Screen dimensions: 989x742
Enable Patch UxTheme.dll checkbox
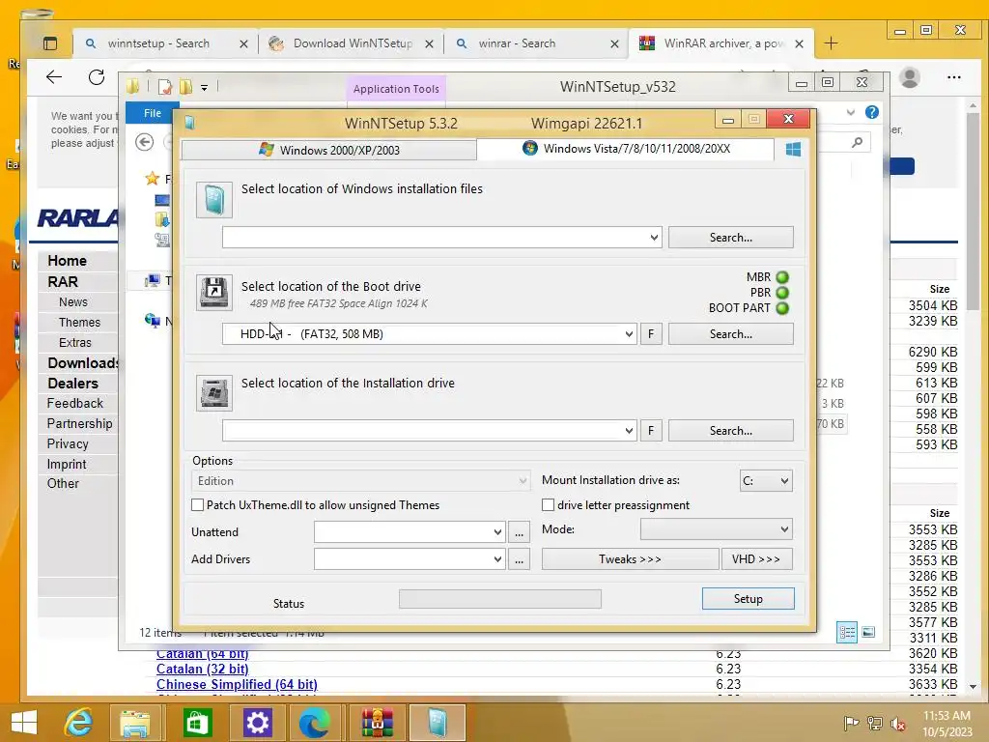(x=197, y=504)
